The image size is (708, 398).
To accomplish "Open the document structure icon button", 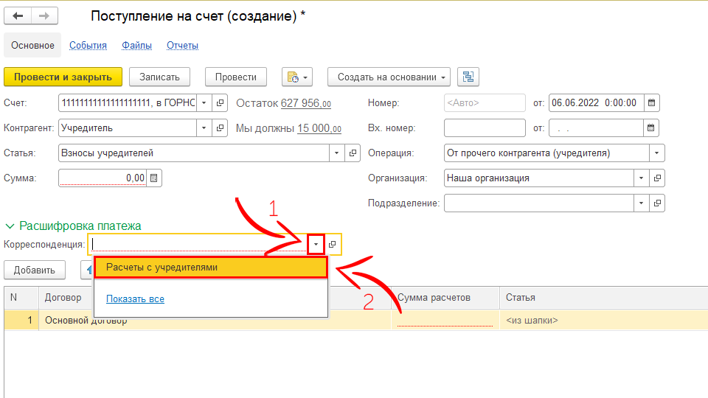I will (x=468, y=77).
